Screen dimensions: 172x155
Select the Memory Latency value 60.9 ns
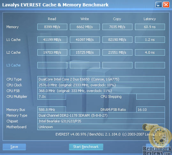[150, 27]
